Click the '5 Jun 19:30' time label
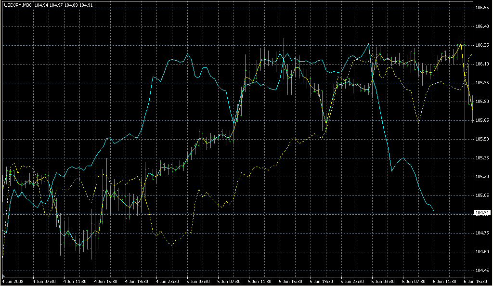493x286 pixels. tap(323, 281)
